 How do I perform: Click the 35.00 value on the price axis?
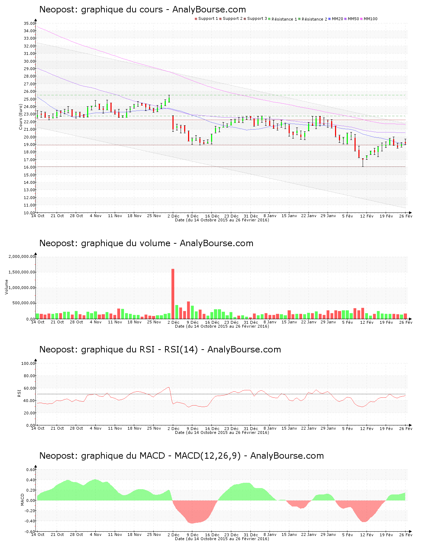click(29, 23)
